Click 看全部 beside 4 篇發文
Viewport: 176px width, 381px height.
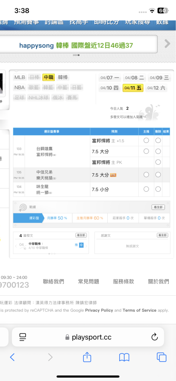click(81, 235)
